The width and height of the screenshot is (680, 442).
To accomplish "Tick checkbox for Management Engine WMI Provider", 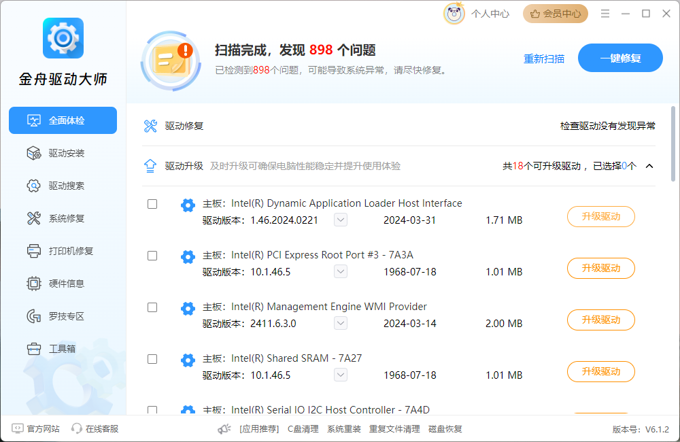I will point(152,307).
